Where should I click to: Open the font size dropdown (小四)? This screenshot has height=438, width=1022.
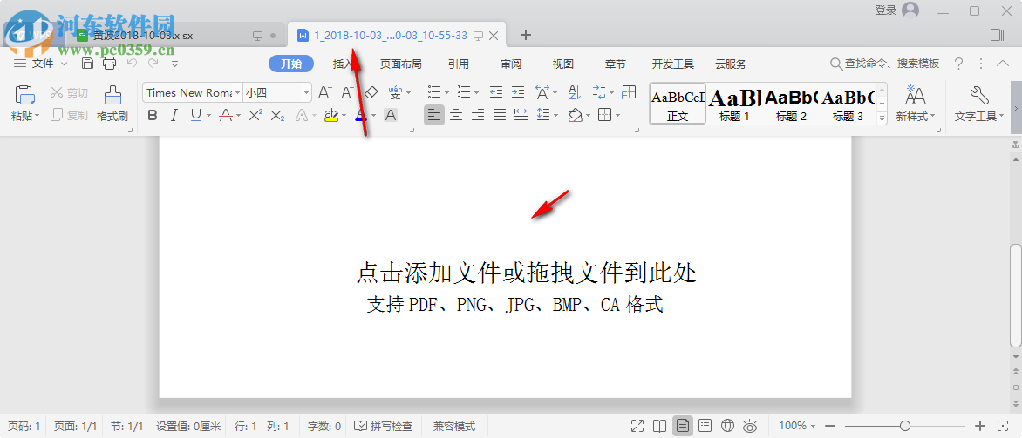(x=306, y=92)
